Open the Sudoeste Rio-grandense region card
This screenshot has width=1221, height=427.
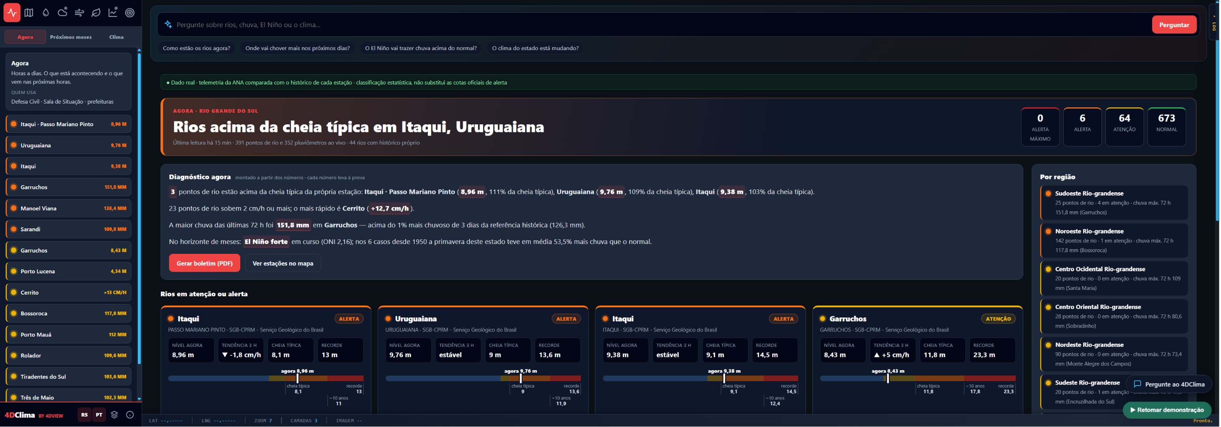coord(1114,202)
